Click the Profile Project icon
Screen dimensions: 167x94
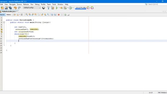pyautogui.click(x=65, y=8)
